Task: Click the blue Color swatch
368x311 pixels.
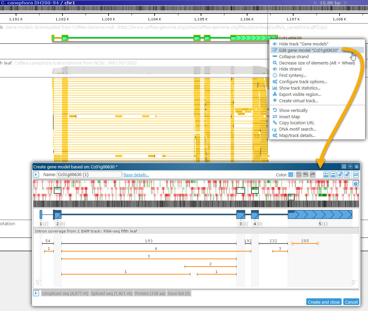Action: coord(291,174)
